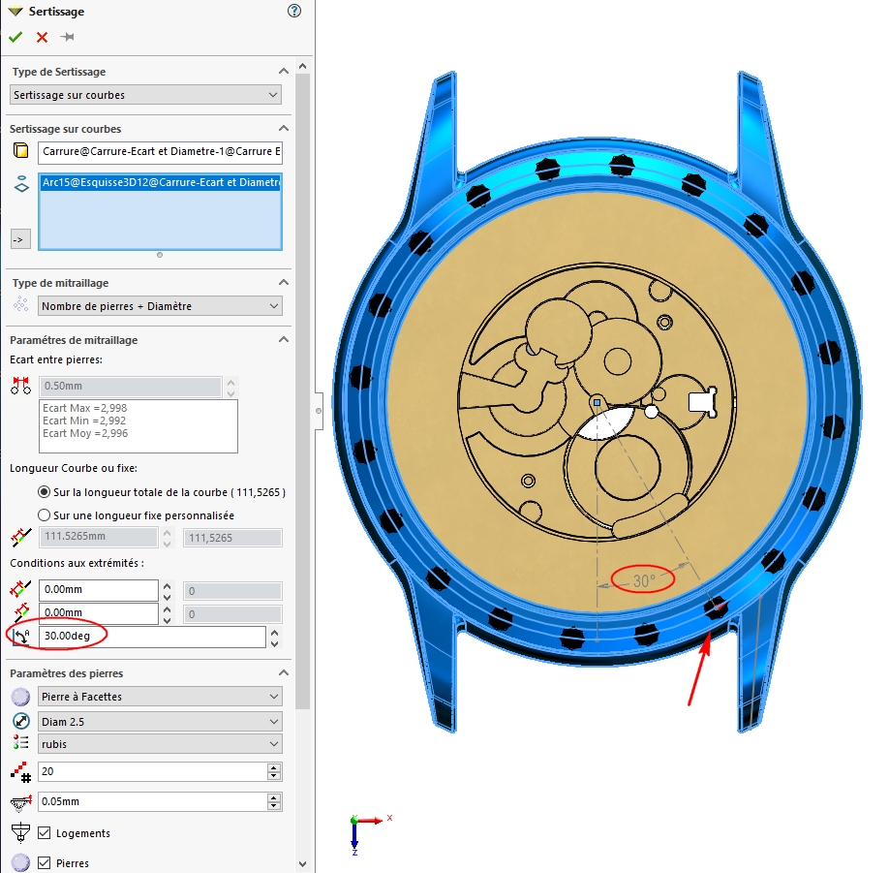Toggle the Logements checkbox
Viewport: 889px width, 873px height.
tap(45, 833)
